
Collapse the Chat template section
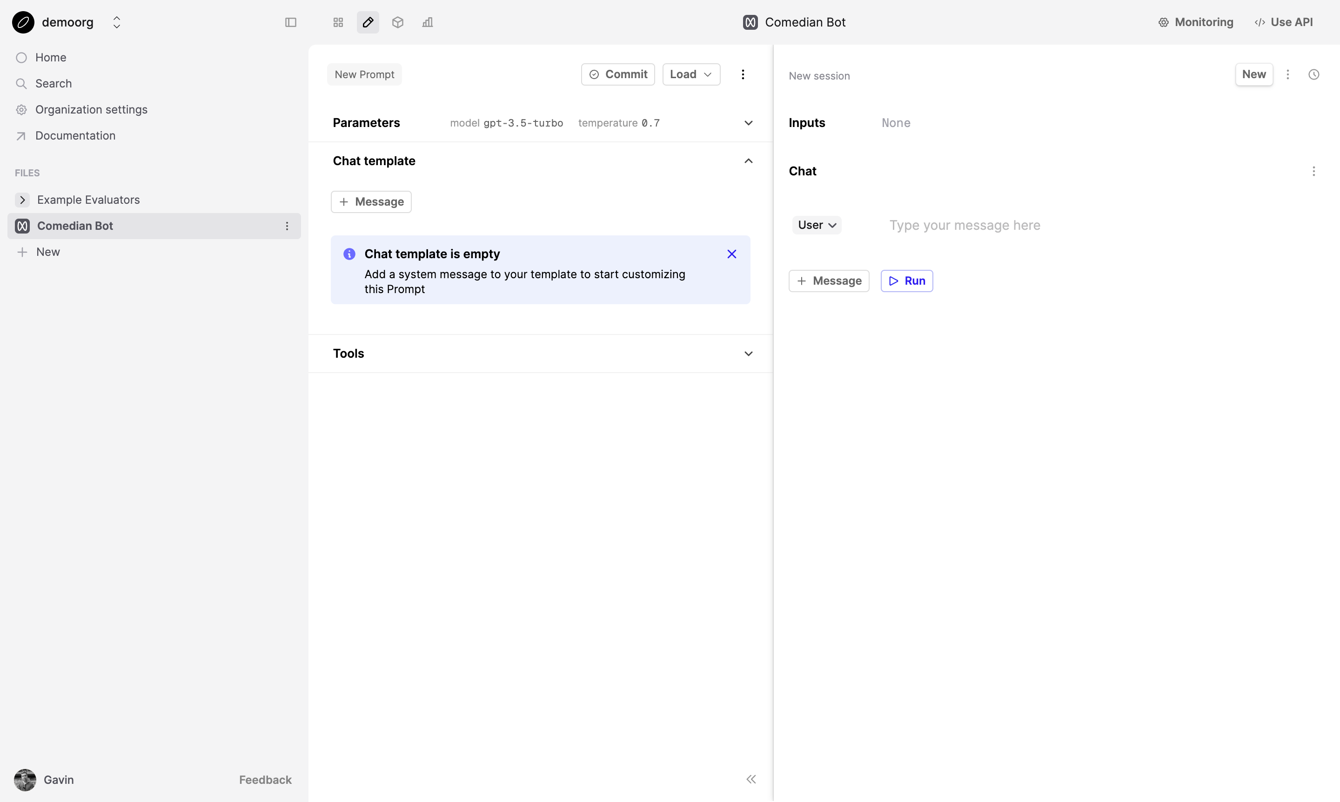pyautogui.click(x=748, y=160)
